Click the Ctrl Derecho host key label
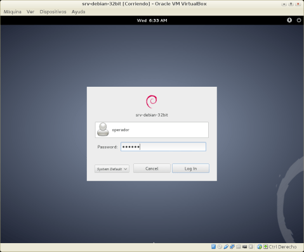This screenshot has width=304, height=252. (282, 247)
